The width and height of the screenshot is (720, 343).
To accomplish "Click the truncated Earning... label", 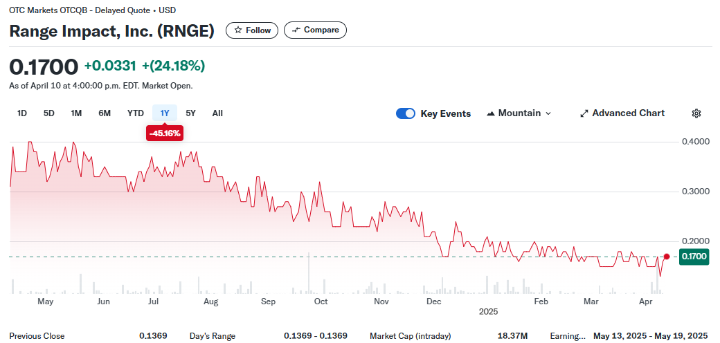I will pyautogui.click(x=568, y=336).
